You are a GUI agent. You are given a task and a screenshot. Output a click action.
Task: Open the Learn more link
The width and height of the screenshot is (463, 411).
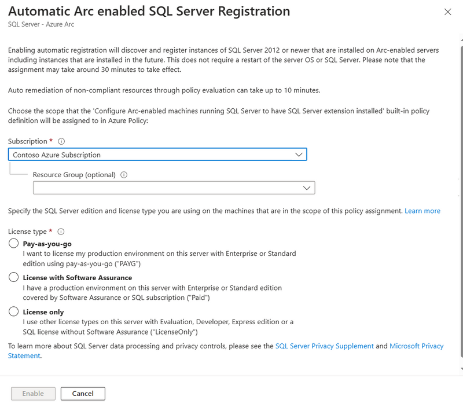422,211
